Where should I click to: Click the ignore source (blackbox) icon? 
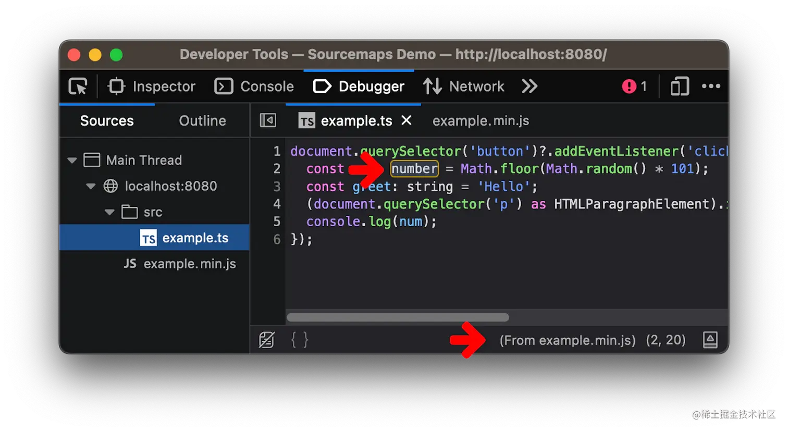coord(267,340)
